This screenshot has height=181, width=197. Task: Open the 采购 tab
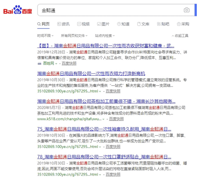183,24
